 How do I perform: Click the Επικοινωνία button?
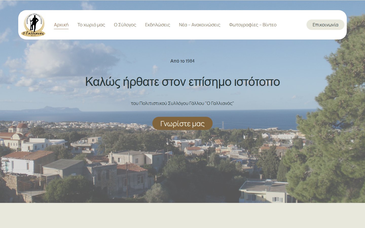[x=325, y=25]
